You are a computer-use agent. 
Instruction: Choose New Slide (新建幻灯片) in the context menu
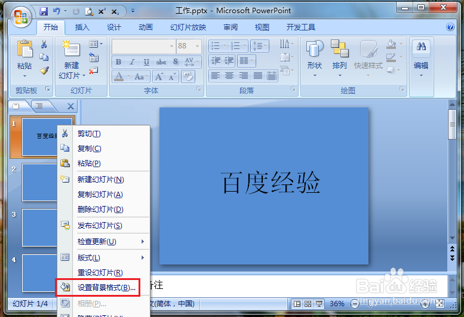coord(103,180)
